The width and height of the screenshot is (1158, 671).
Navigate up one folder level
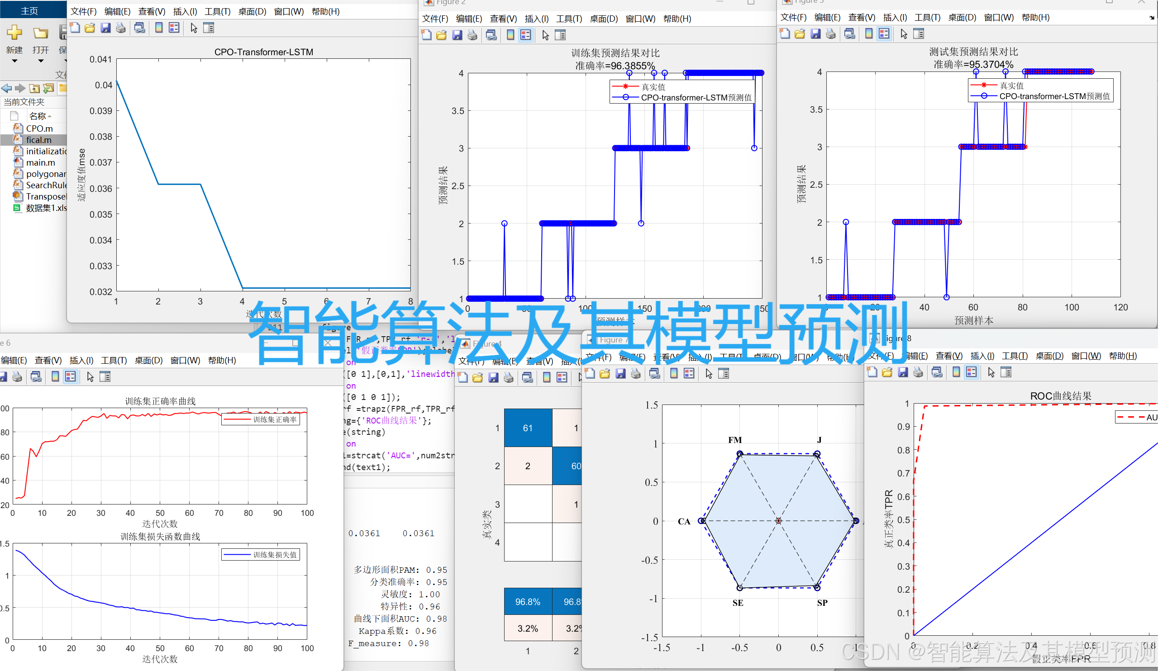34,88
